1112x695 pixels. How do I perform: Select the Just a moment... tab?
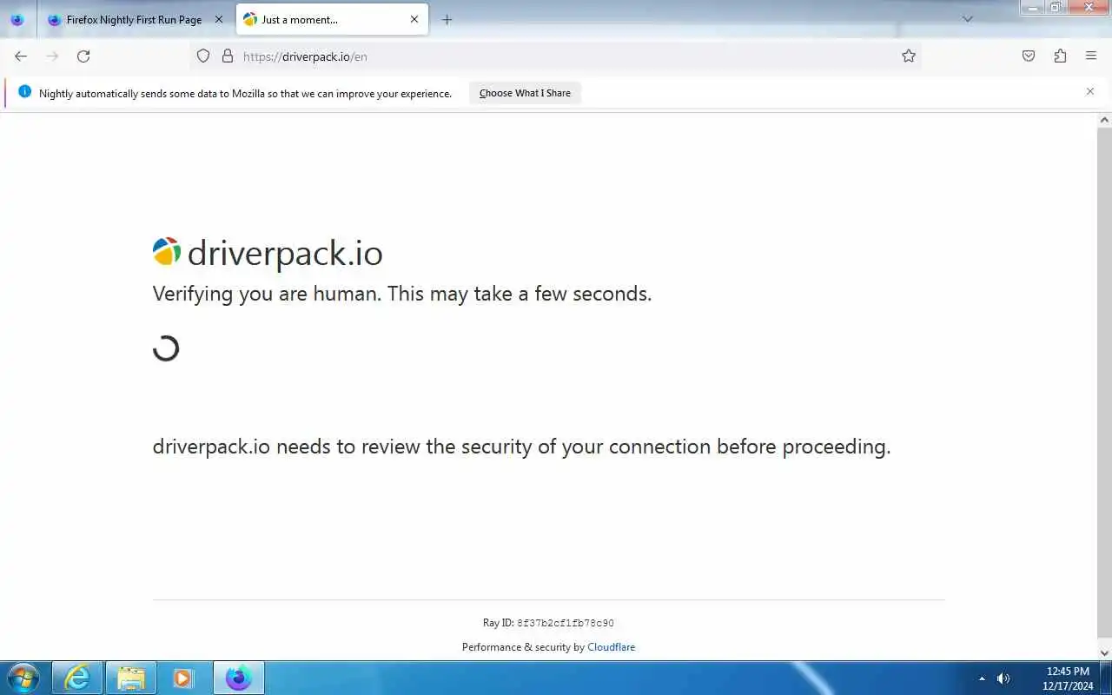(x=332, y=19)
